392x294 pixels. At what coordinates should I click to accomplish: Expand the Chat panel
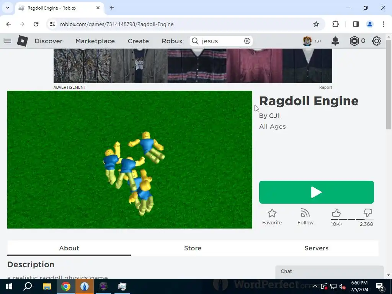[x=329, y=271]
